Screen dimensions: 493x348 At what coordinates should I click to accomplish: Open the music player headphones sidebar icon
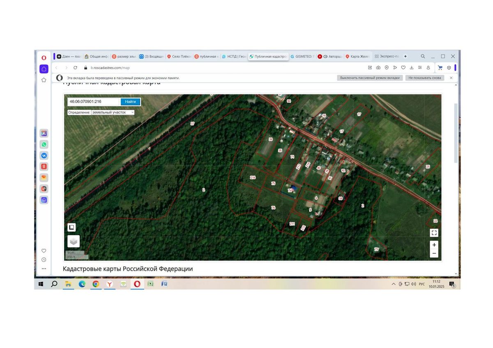44,200
